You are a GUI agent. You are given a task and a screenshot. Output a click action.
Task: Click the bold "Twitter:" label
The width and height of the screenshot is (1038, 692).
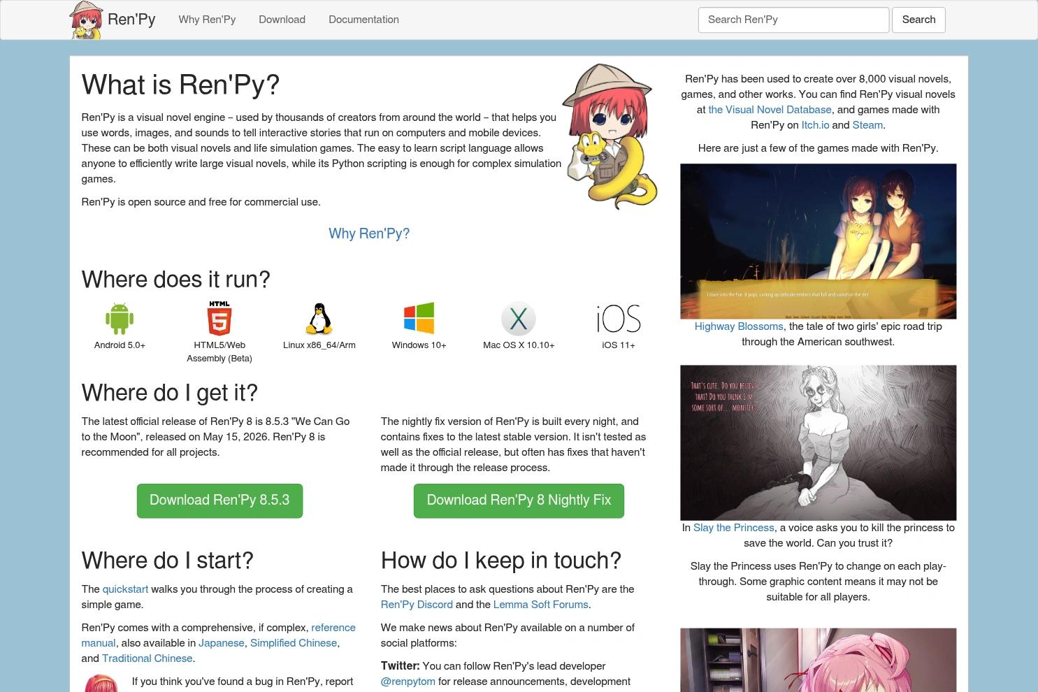[401, 666]
